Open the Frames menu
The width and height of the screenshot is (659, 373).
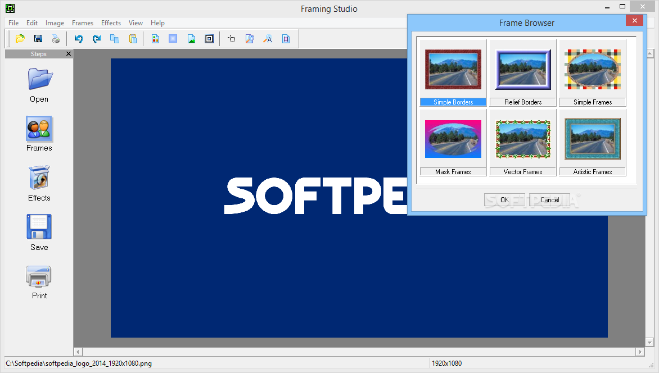82,22
